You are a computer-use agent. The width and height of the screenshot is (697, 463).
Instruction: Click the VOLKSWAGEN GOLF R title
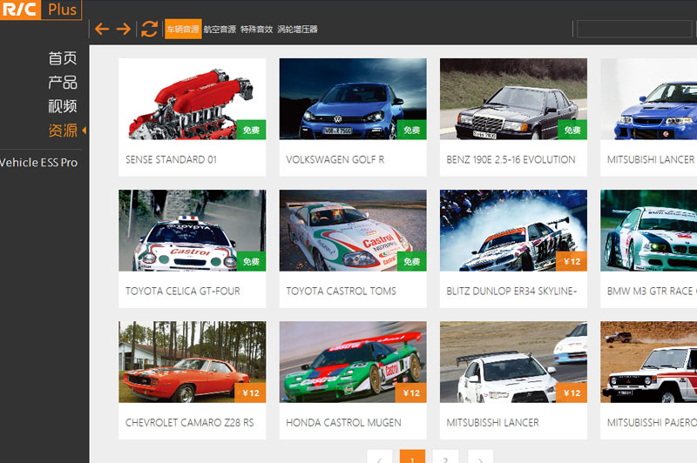335,160
